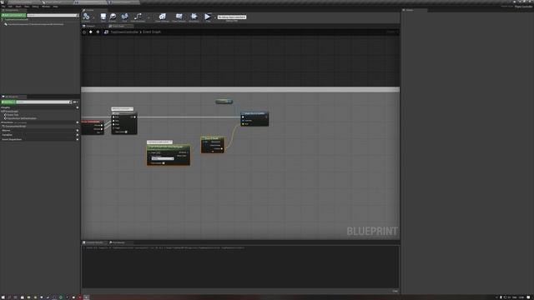534x300 pixels.
Task: Select InputAction SetDestination in My Blueprint
Action: click(22, 118)
